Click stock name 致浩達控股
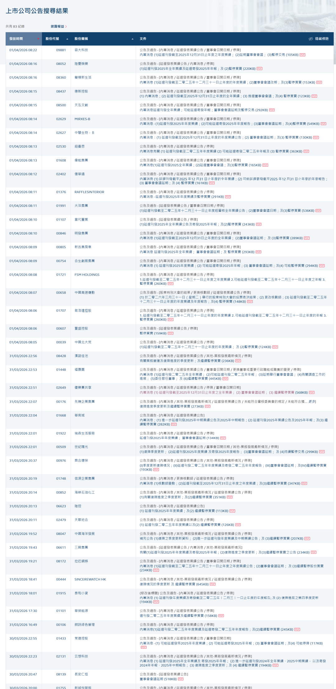This screenshot has width=336, height=689. (83, 311)
